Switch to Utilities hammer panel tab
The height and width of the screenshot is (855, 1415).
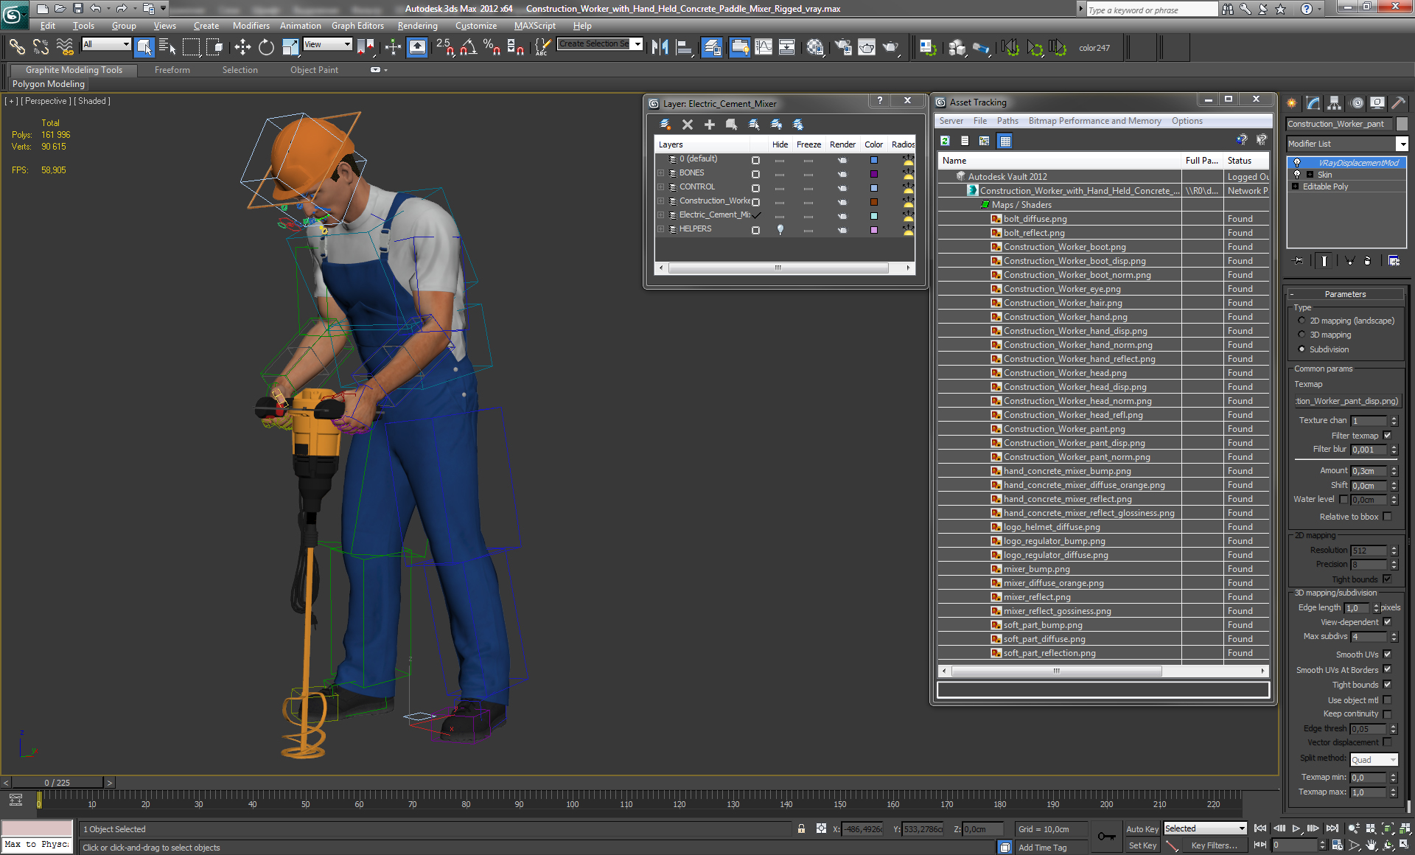click(x=1398, y=103)
